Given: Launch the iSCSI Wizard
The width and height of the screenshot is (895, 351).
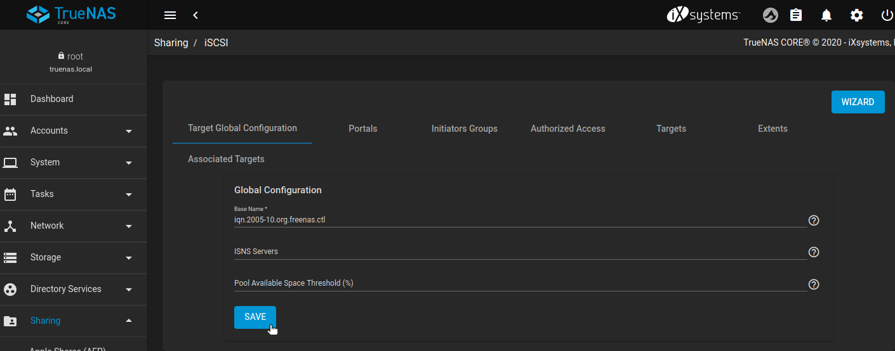Looking at the screenshot, I should tap(858, 102).
